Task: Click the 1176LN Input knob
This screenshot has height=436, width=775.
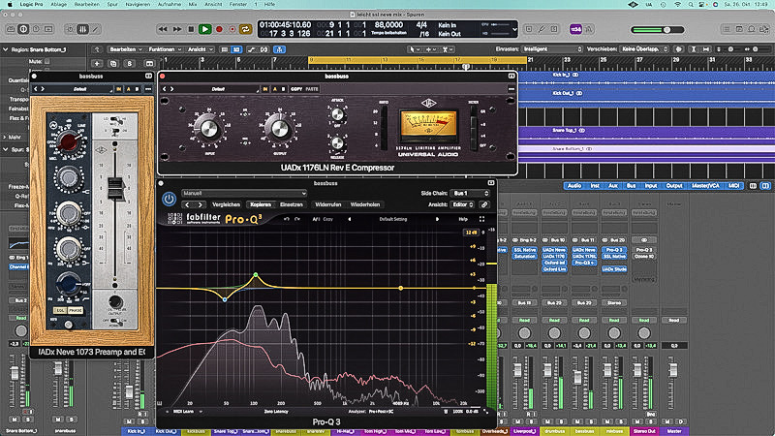Action: point(209,129)
